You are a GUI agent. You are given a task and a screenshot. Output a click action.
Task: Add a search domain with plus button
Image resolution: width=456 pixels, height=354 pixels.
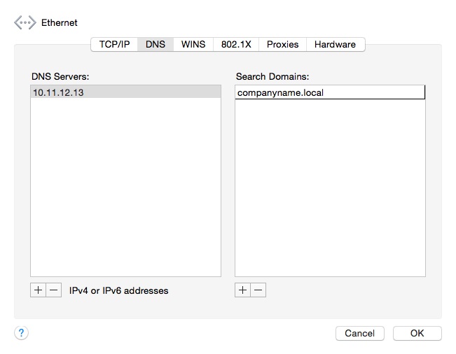[x=242, y=290]
